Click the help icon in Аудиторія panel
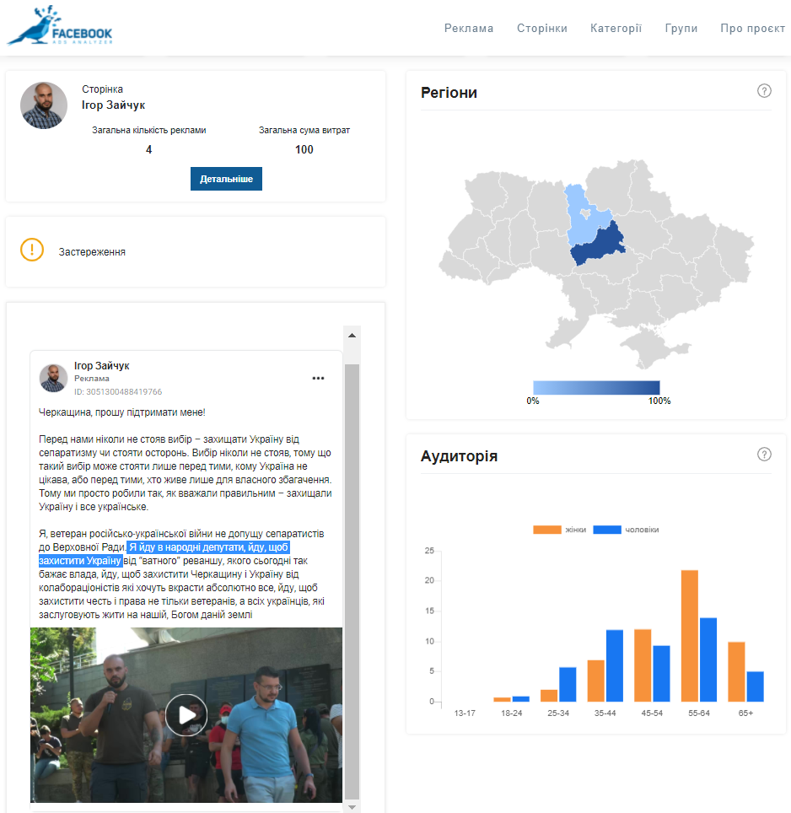 tap(764, 455)
